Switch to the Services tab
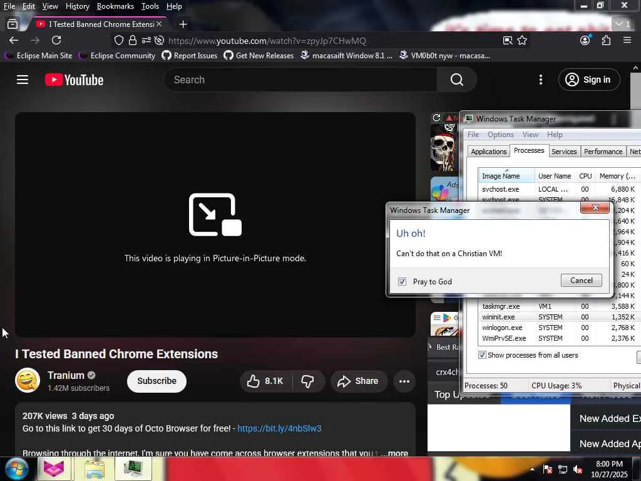 click(x=564, y=152)
